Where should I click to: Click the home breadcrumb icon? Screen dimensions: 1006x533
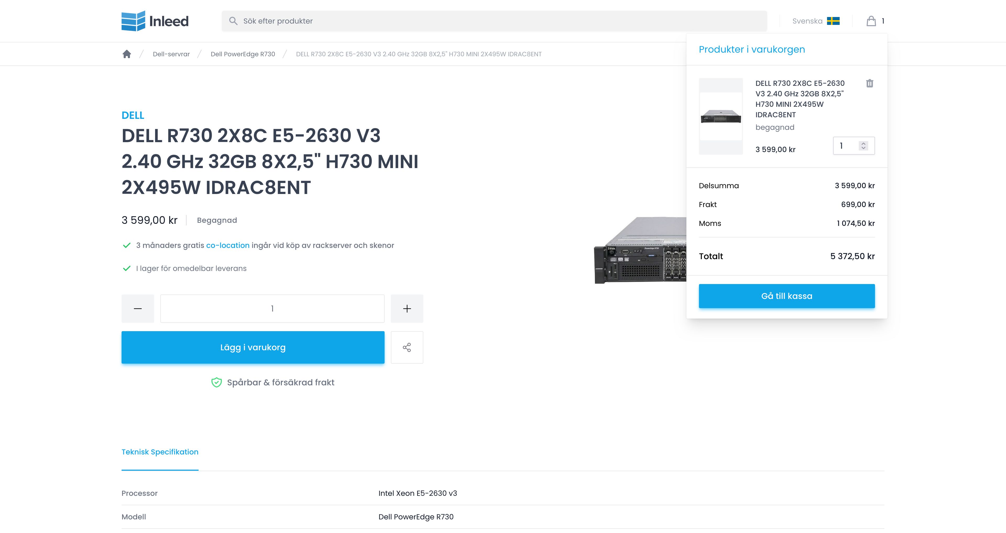pyautogui.click(x=127, y=54)
